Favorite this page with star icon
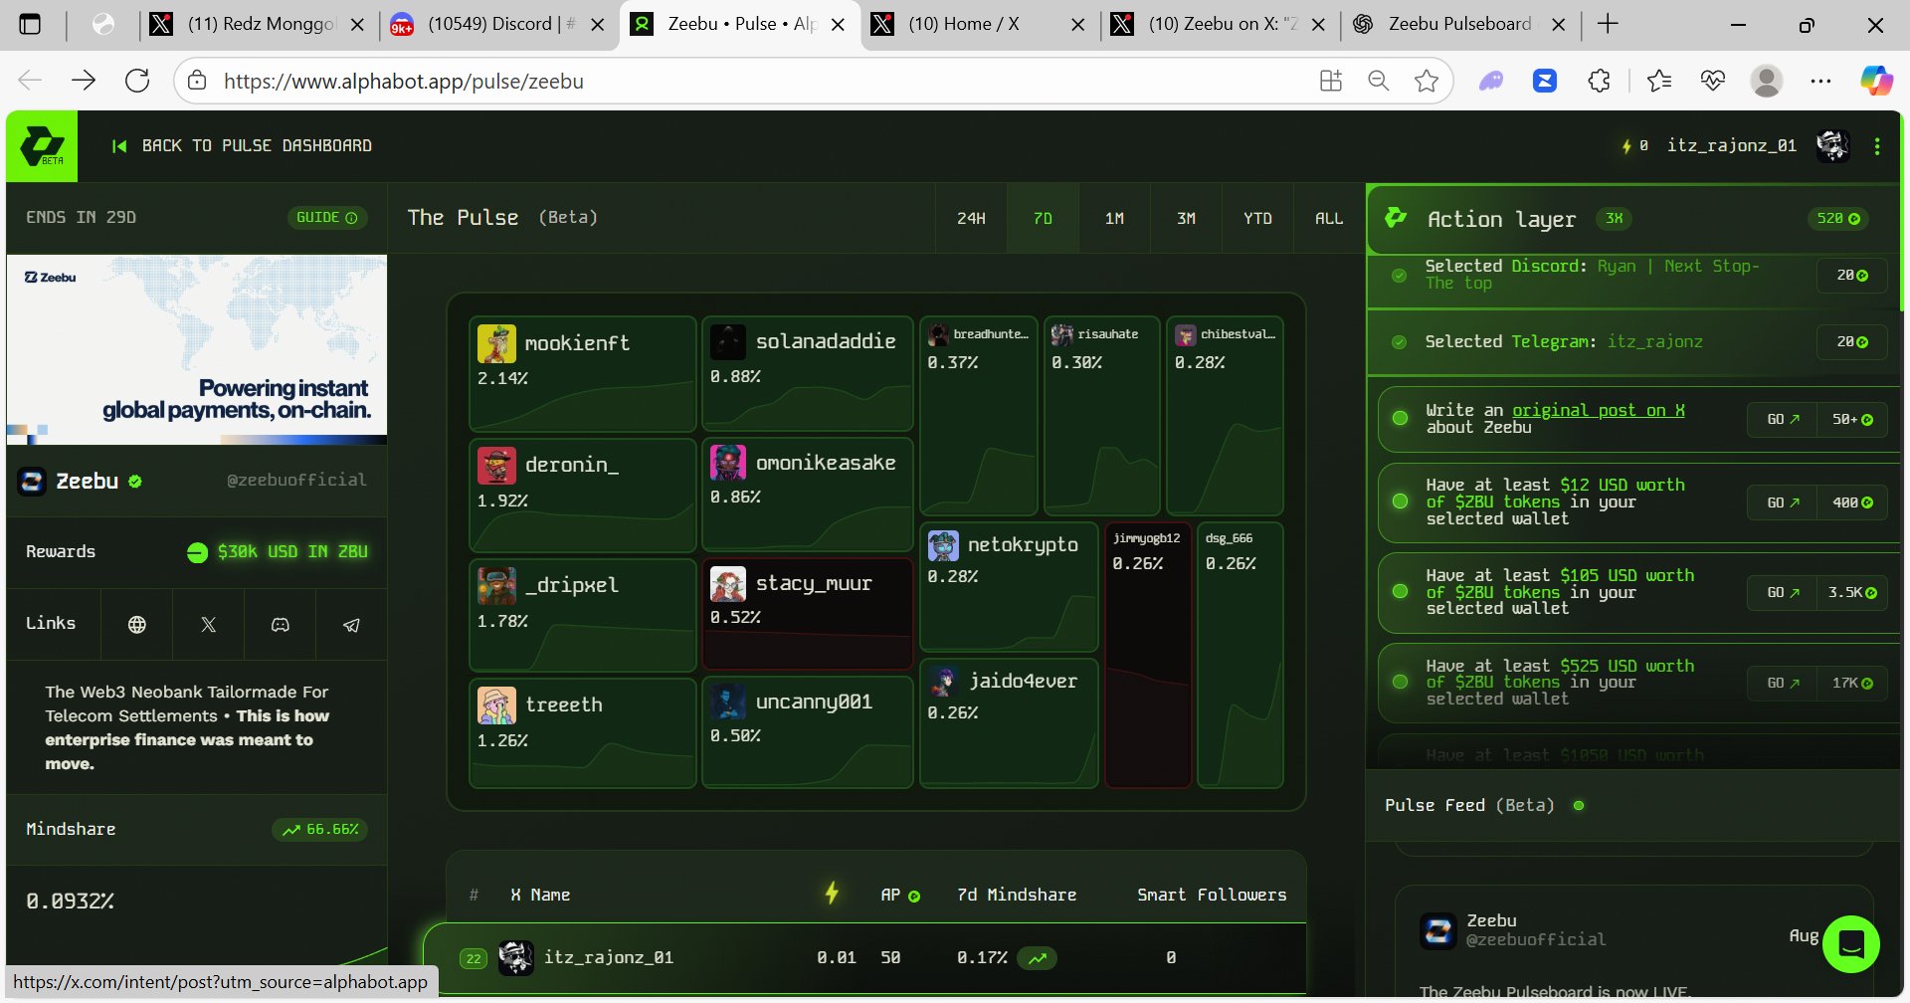 [x=1427, y=81]
